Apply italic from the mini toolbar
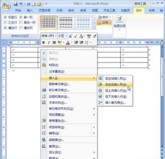 tap(49, 42)
